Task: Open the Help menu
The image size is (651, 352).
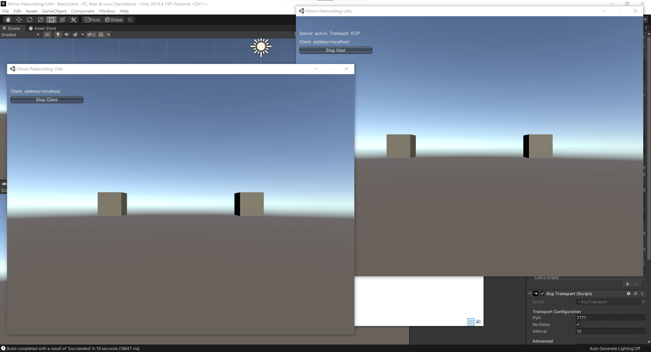Action: point(124,11)
